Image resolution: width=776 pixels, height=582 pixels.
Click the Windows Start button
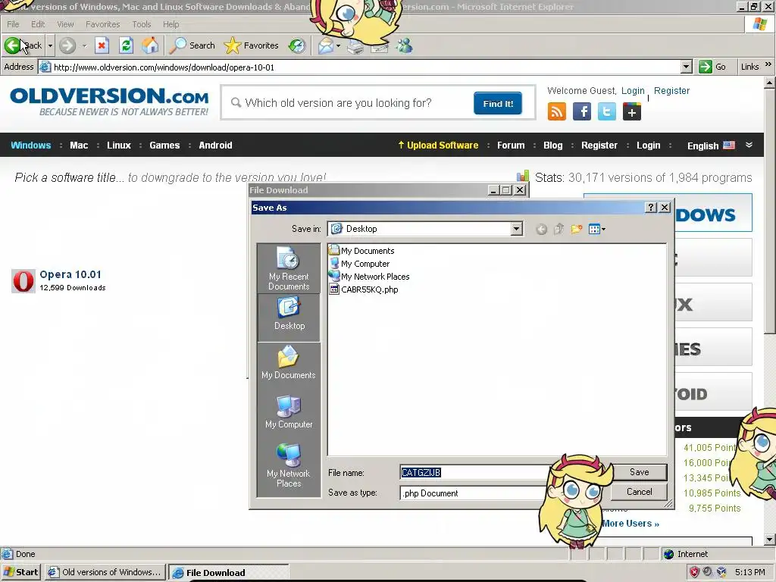point(20,572)
